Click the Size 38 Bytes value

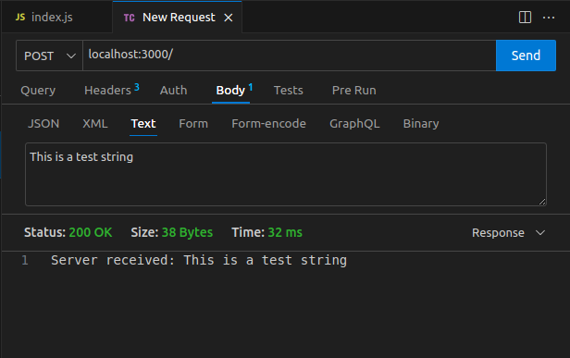(x=187, y=232)
